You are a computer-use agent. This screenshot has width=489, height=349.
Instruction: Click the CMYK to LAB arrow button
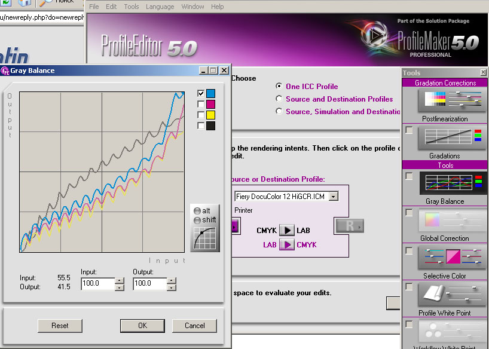pyautogui.click(x=286, y=230)
